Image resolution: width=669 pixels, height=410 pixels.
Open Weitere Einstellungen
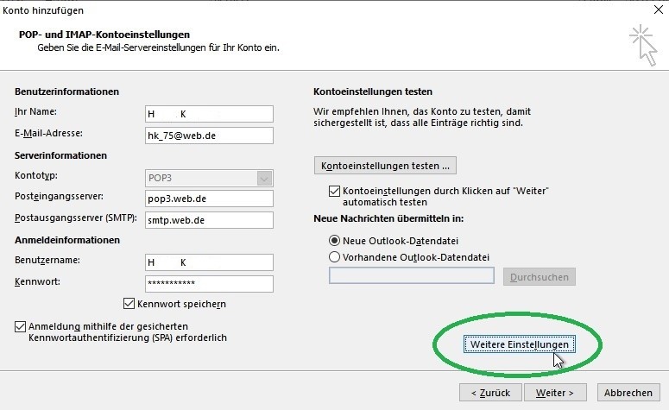click(x=520, y=344)
